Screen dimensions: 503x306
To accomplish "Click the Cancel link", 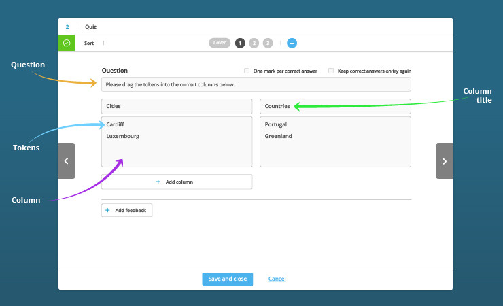I will (277, 279).
